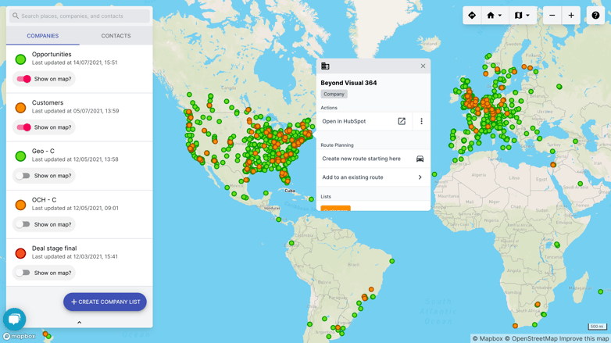The width and height of the screenshot is (611, 343).
Task: Expand the chevron on Add to an existing route
Action: [420, 177]
